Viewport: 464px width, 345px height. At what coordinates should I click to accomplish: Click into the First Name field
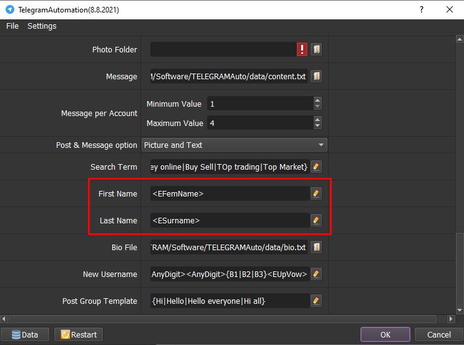[230, 193]
